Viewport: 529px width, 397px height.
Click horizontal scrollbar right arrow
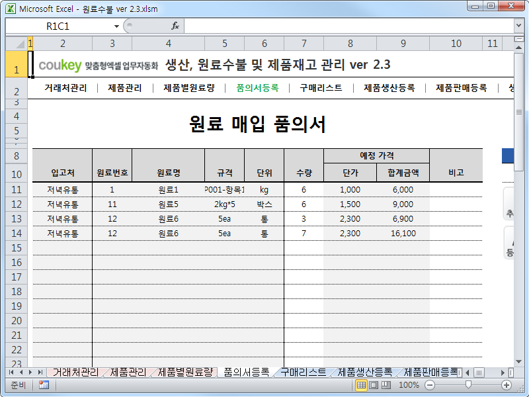(x=503, y=373)
